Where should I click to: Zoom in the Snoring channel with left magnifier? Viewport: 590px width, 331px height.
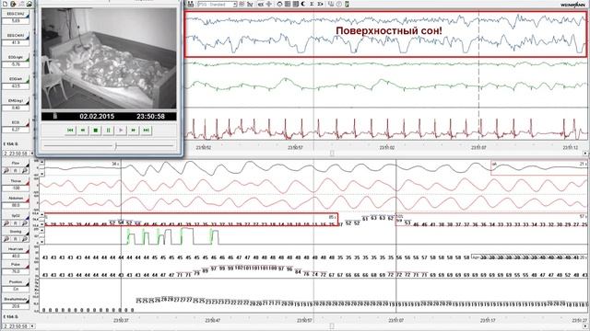6,239
